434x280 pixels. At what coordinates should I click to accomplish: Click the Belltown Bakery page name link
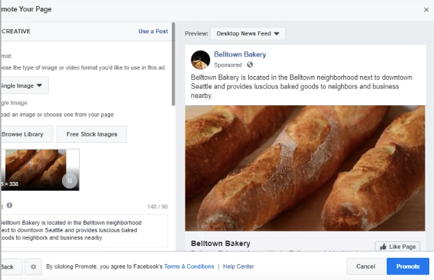[239, 55]
